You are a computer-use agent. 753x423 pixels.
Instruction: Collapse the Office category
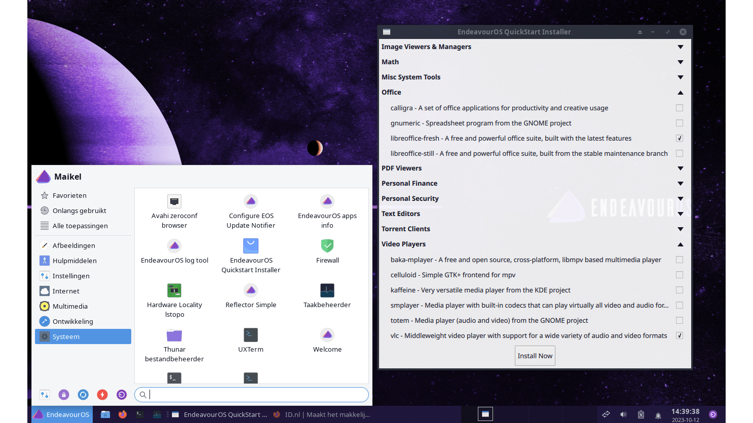[x=680, y=93]
